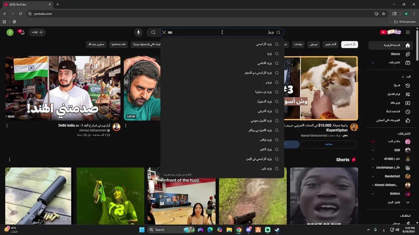Choose the suggestion يزيد الراجحي
The height and width of the screenshot is (235, 419).
pyautogui.click(x=222, y=44)
